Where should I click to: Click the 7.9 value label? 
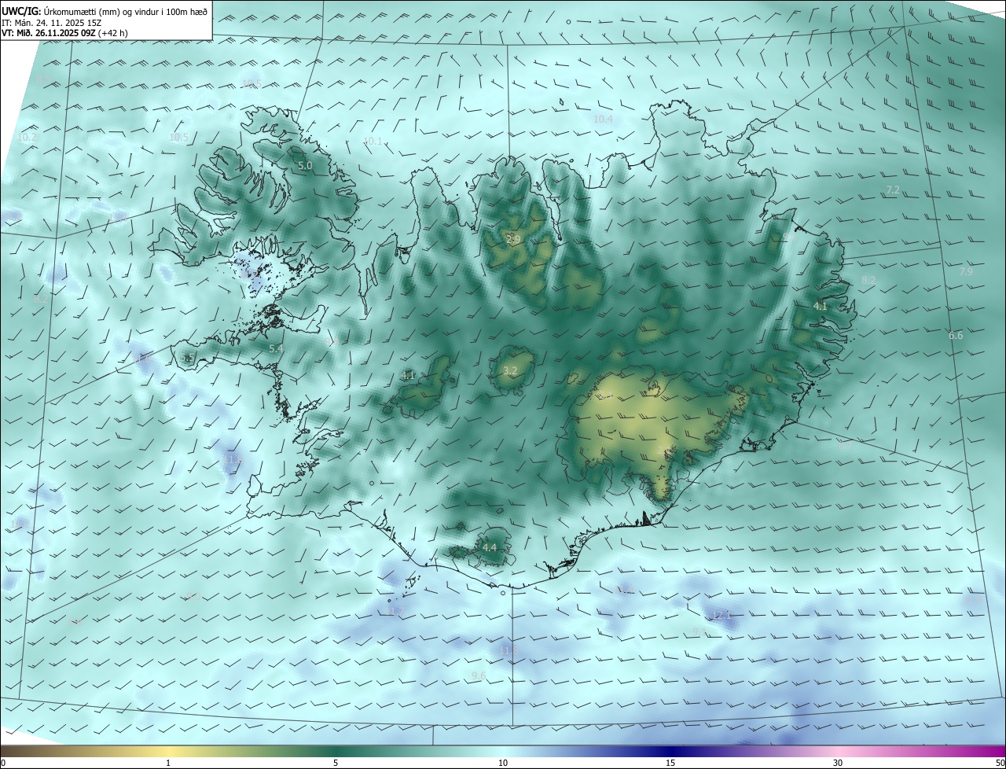point(966,271)
